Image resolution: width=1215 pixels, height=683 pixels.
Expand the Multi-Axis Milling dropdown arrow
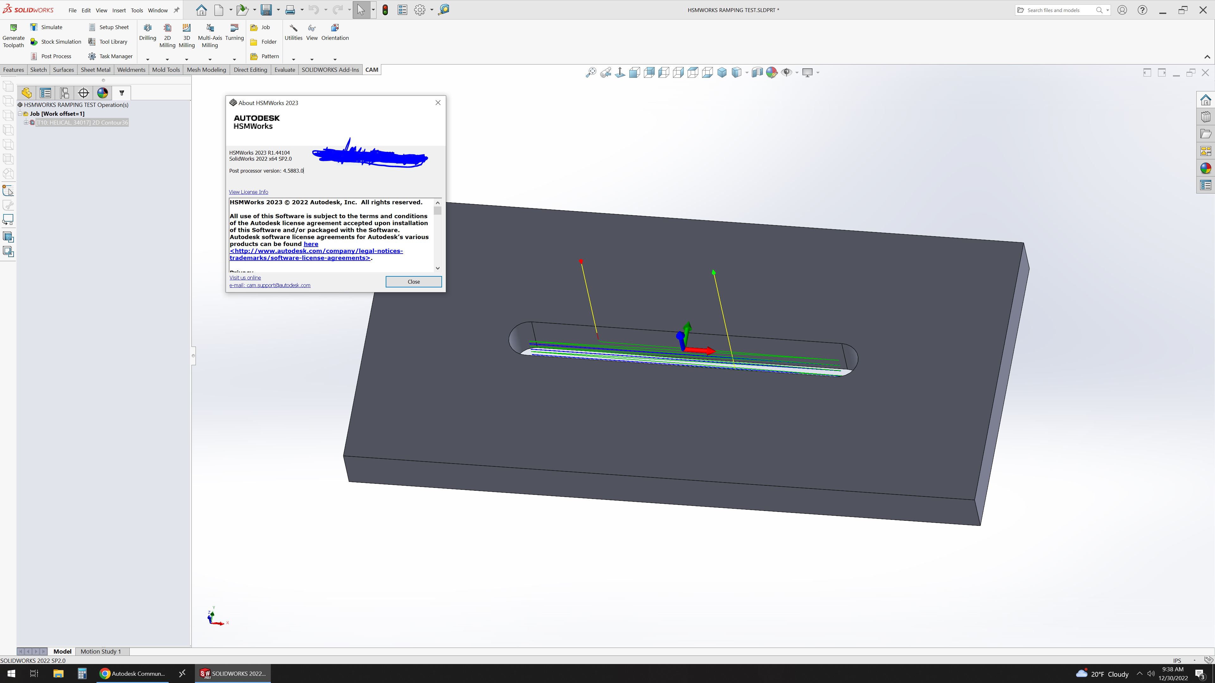210,59
